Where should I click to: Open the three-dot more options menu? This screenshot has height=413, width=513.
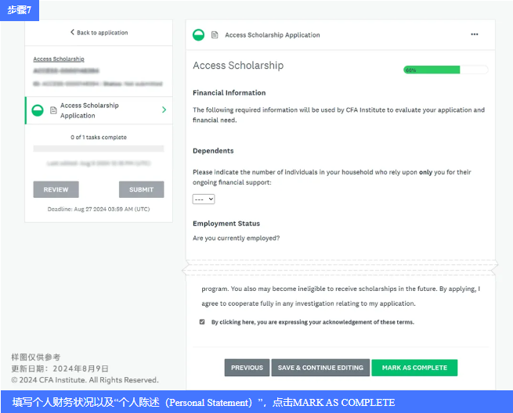[x=475, y=34]
